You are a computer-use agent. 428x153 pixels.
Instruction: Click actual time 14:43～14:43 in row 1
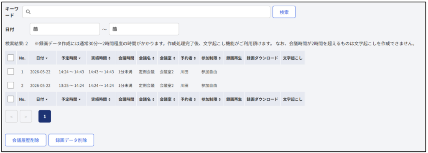pyautogui.click(x=101, y=72)
